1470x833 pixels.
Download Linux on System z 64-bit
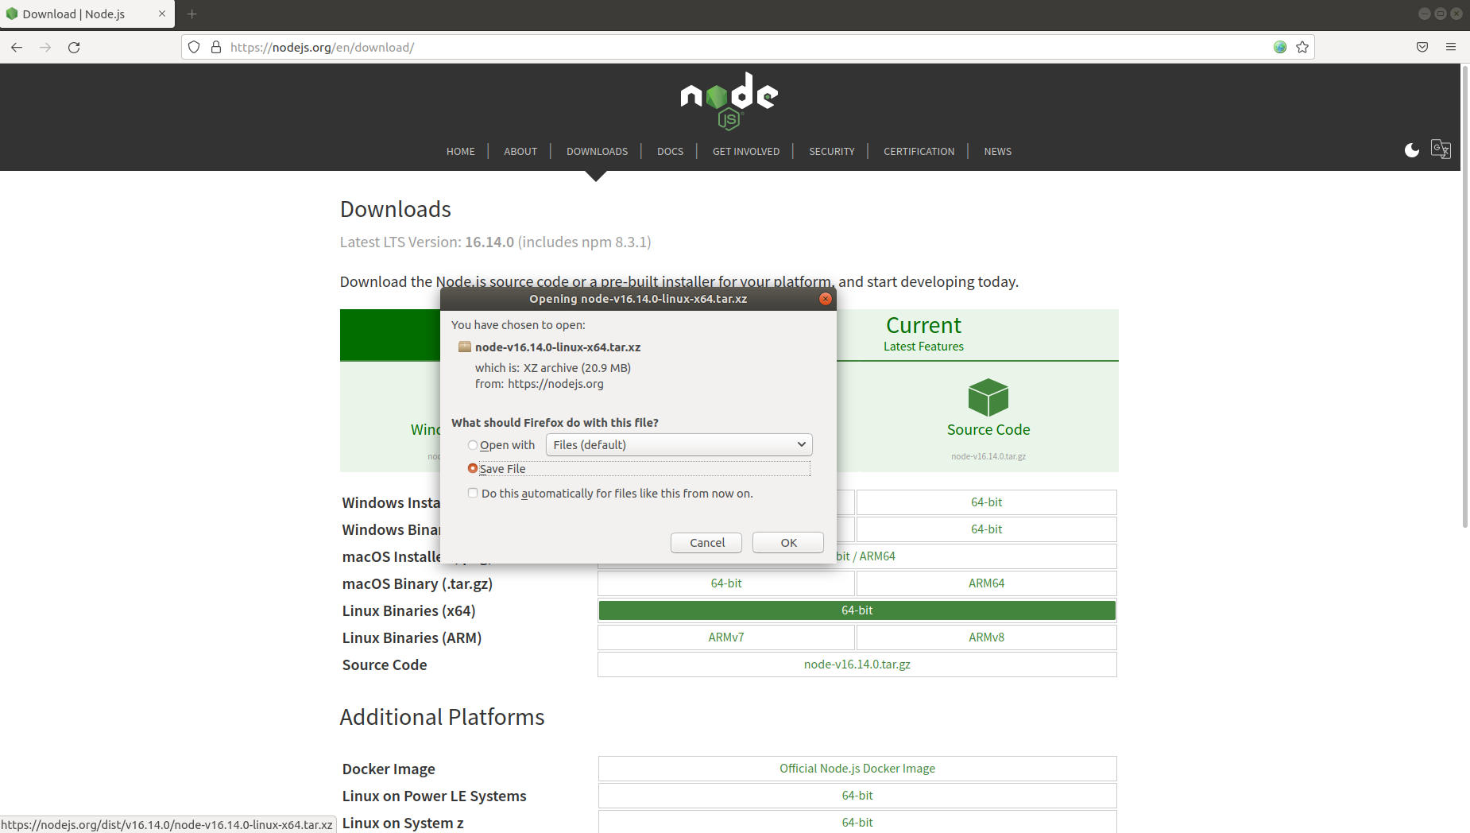[x=857, y=822]
